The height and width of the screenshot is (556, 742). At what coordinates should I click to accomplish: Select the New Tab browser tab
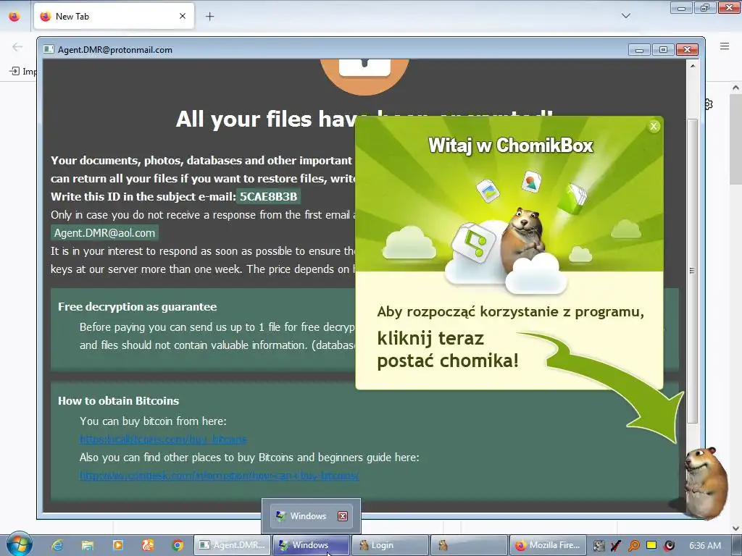pyautogui.click(x=114, y=16)
